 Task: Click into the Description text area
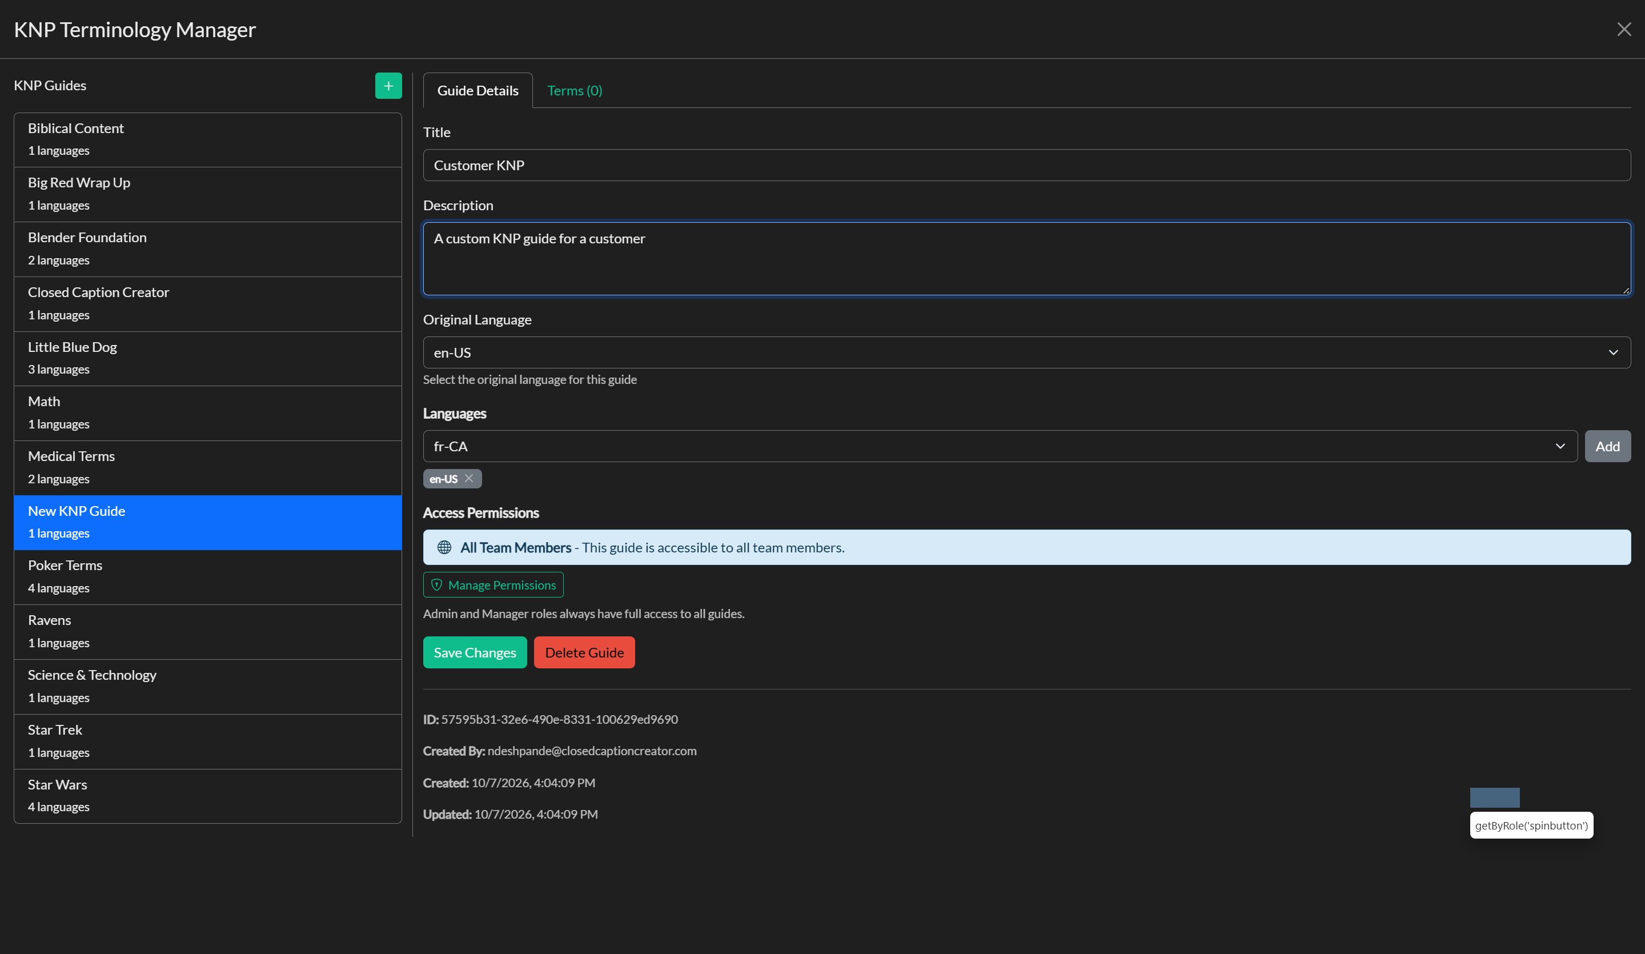[1027, 259]
